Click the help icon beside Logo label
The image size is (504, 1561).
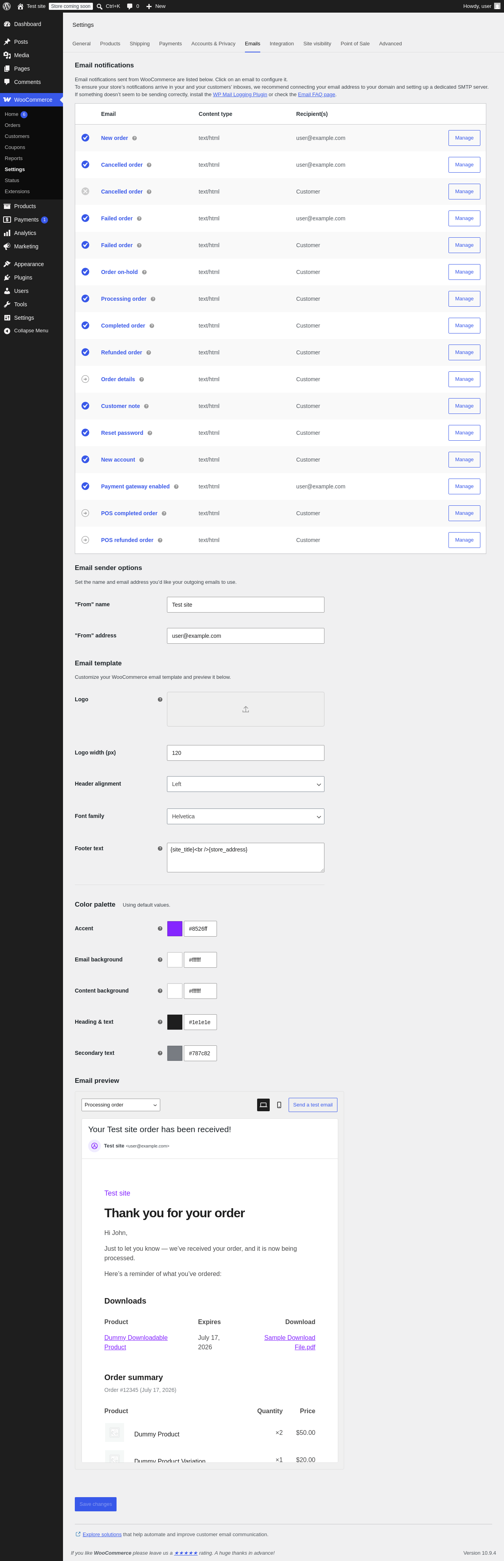(x=160, y=699)
